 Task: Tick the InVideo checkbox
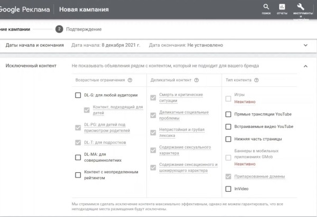pos(228,189)
